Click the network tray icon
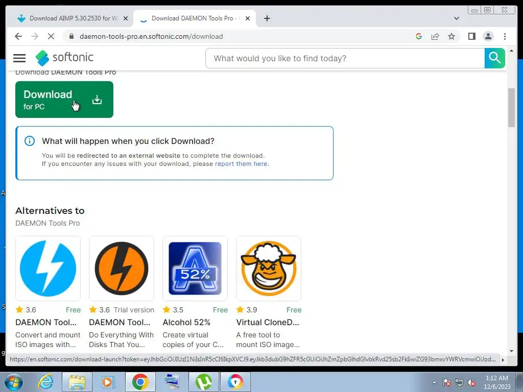This screenshot has height=392, width=523. 459,382
